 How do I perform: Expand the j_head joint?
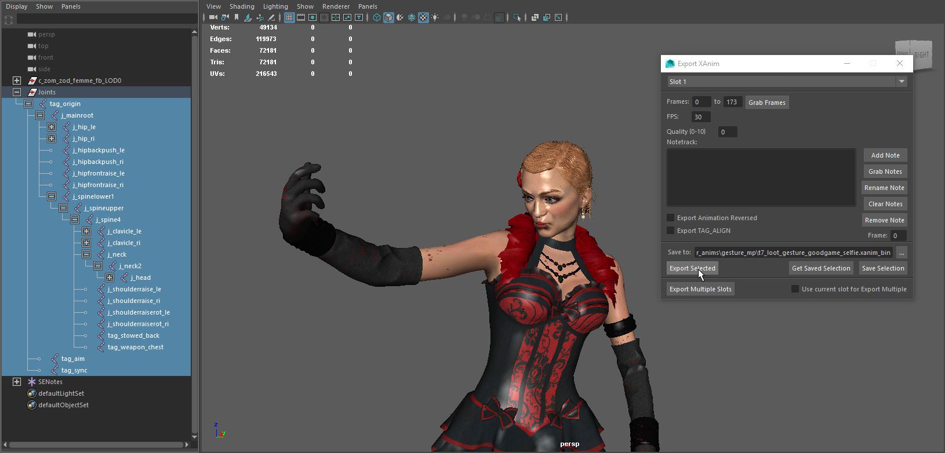[x=110, y=277]
